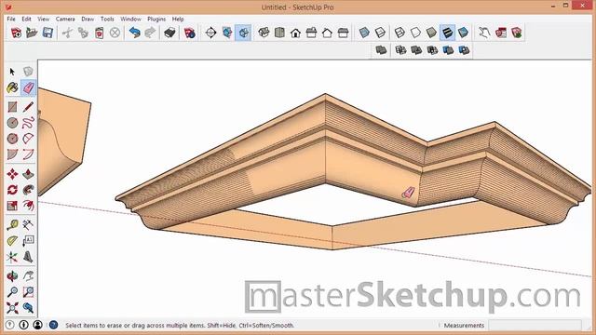This screenshot has height=335, width=596.
Task: Choose the Circle tool
Action: [x=12, y=123]
